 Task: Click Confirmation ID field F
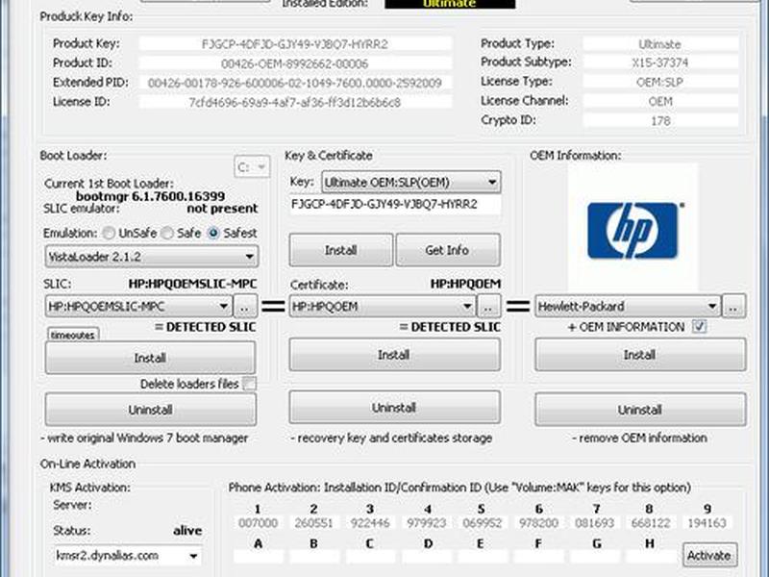click(x=538, y=557)
